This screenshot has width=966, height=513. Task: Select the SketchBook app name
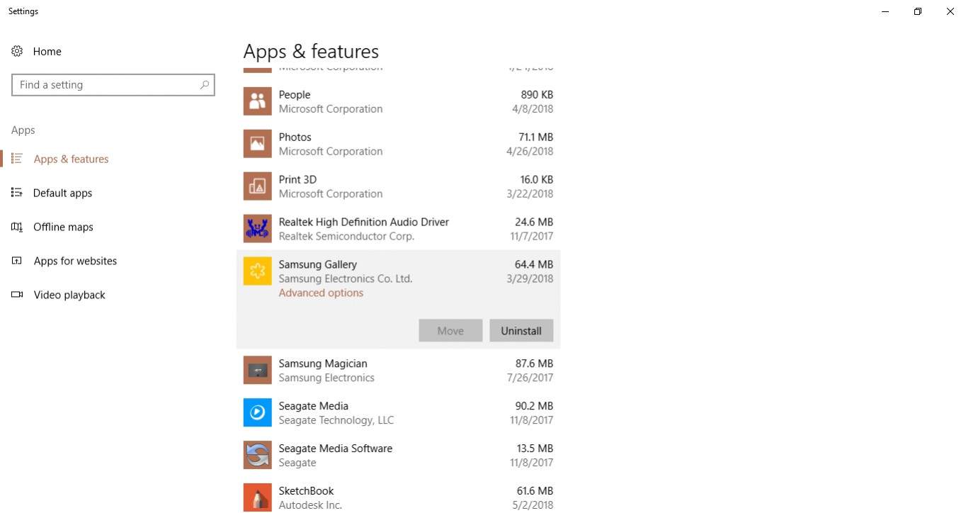(307, 491)
